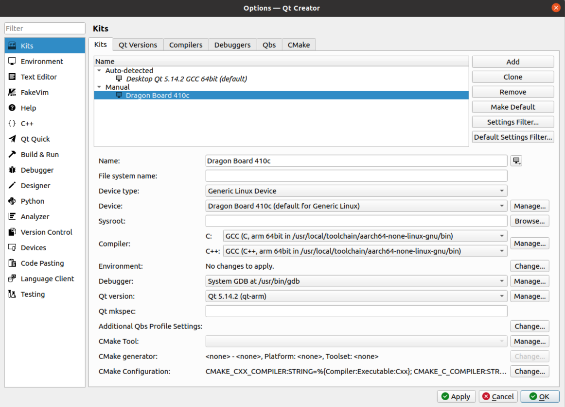Open Code Pasting settings icon
This screenshot has width=565, height=407.
[12, 263]
